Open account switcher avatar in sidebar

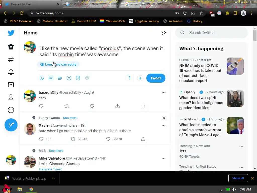coord(11,160)
